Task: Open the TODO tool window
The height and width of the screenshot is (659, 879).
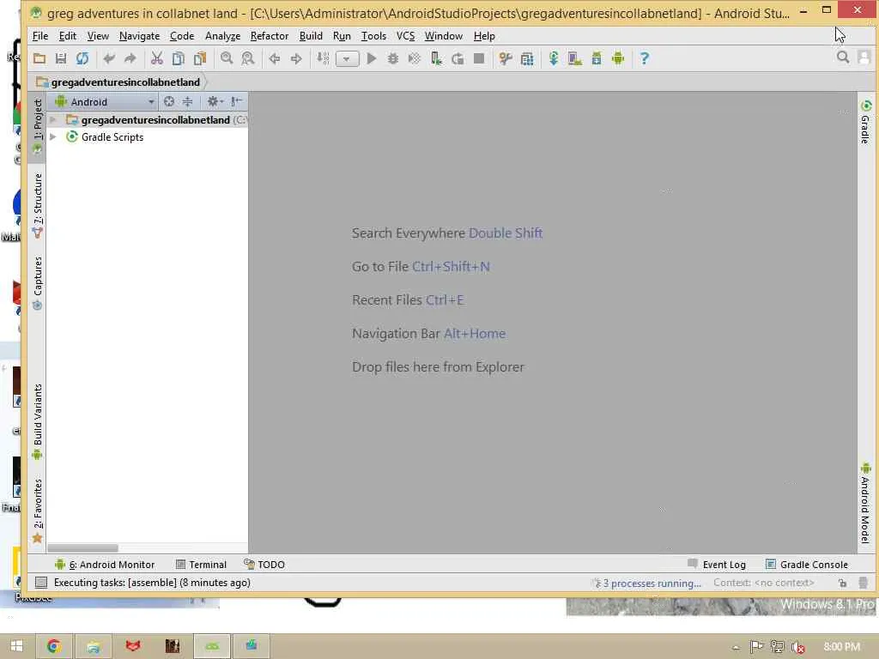Action: (264, 565)
